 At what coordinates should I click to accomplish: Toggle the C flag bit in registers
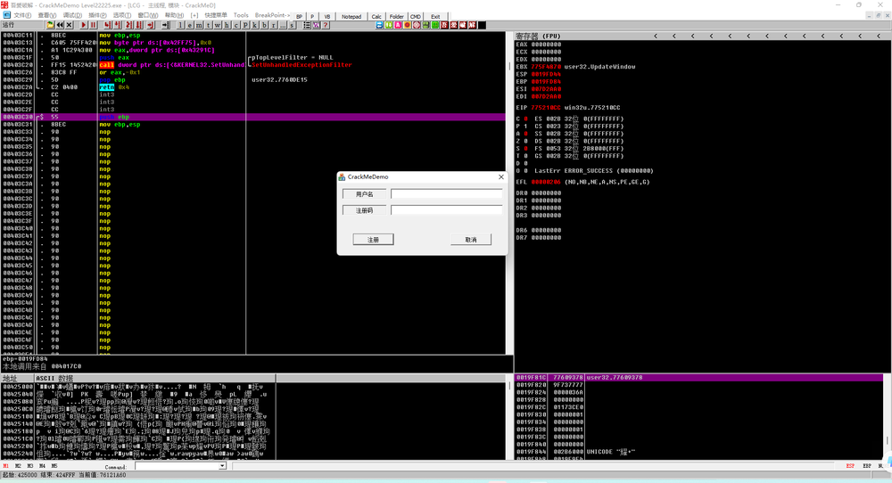click(x=525, y=119)
